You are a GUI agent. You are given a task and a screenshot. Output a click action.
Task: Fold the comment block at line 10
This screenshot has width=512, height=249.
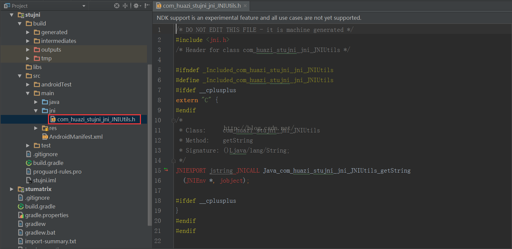pos(173,120)
